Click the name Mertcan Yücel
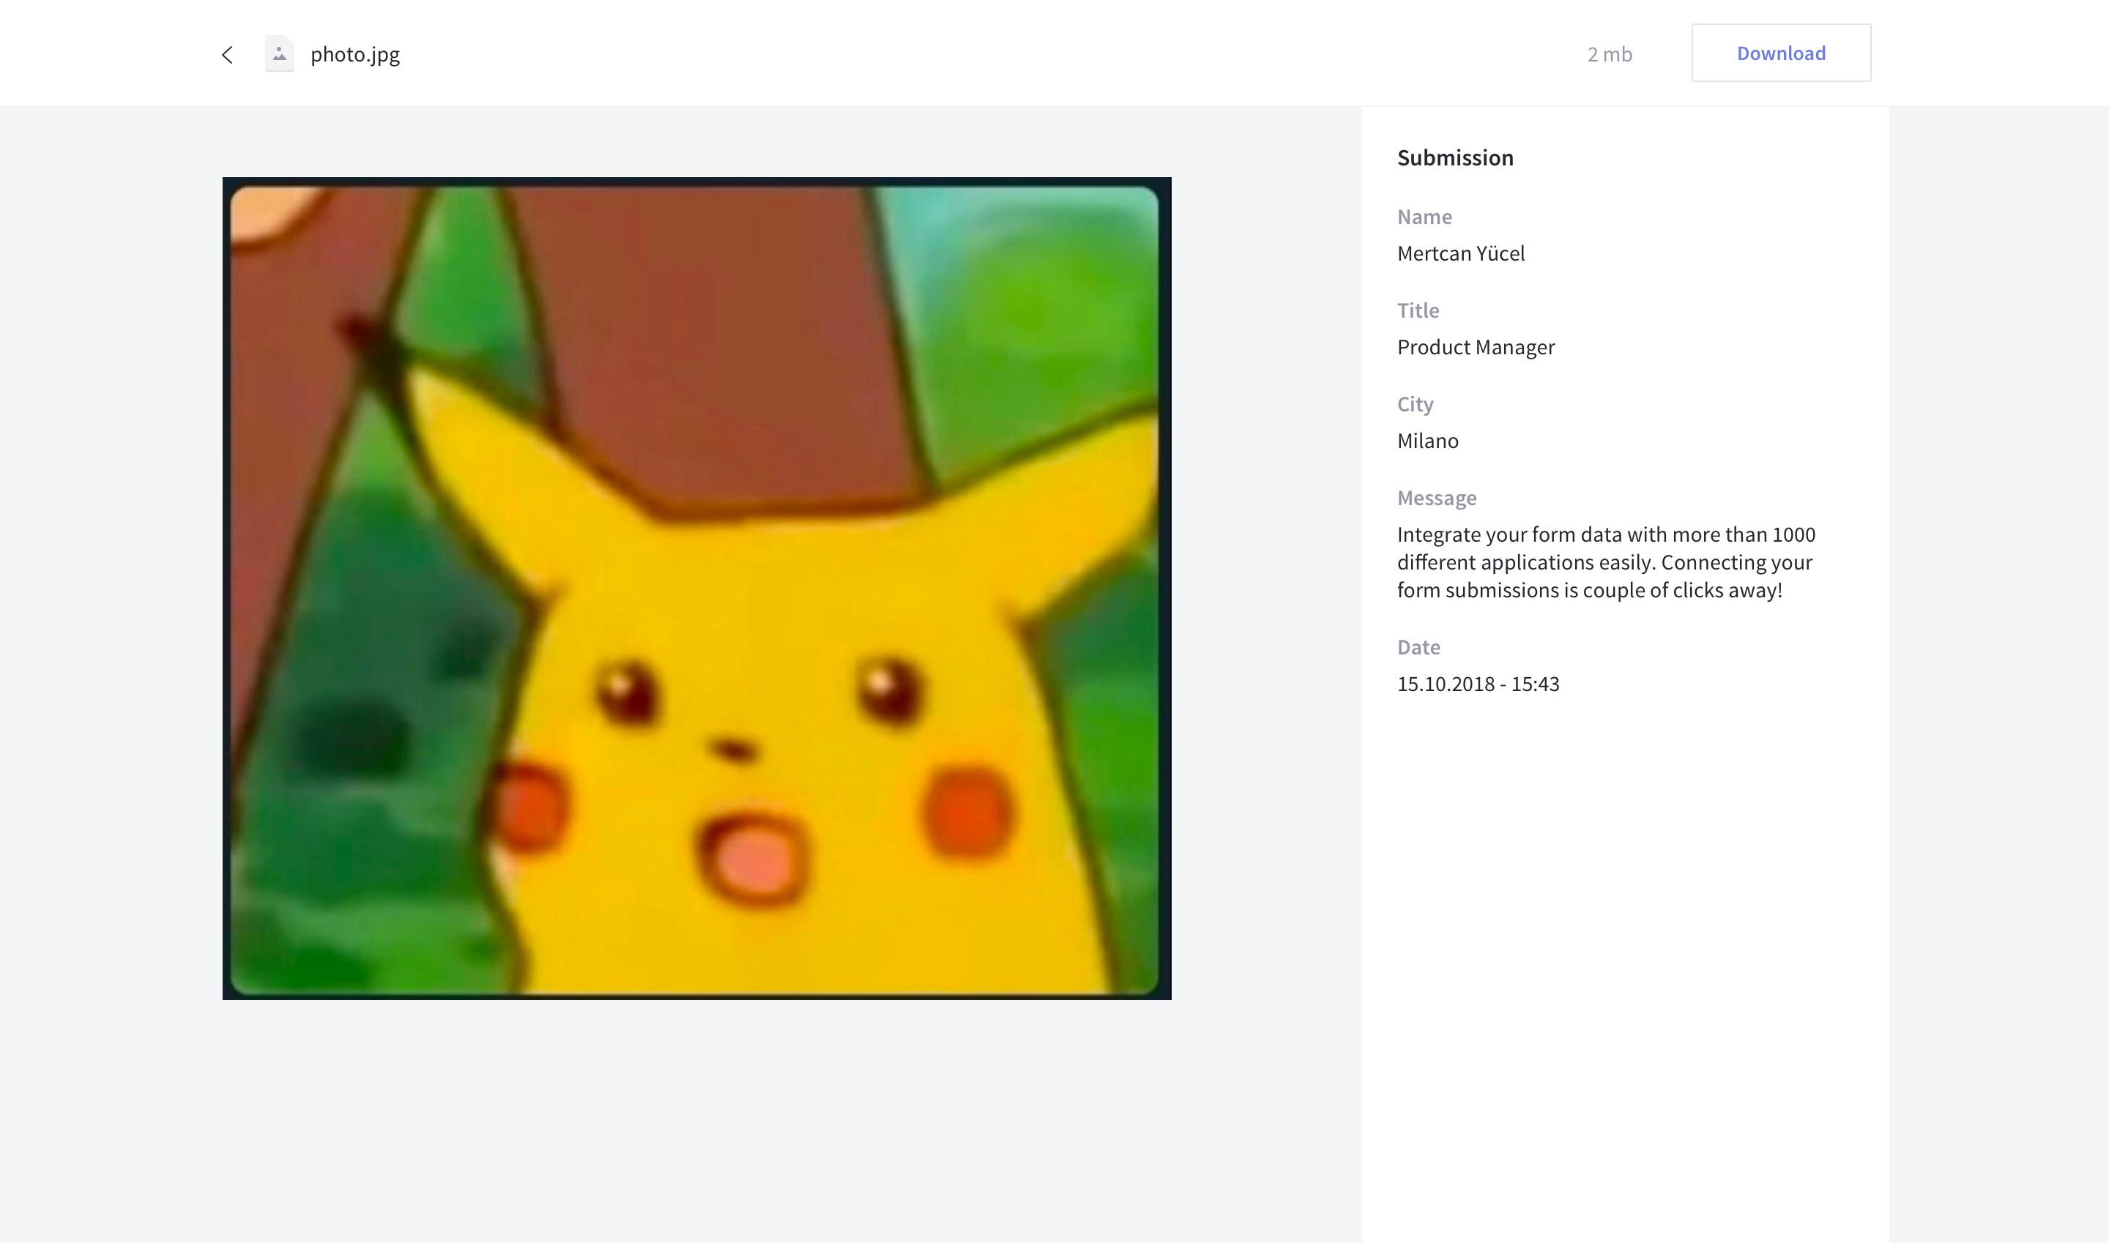Viewport: 2109px width, 1243px height. pos(1460,253)
